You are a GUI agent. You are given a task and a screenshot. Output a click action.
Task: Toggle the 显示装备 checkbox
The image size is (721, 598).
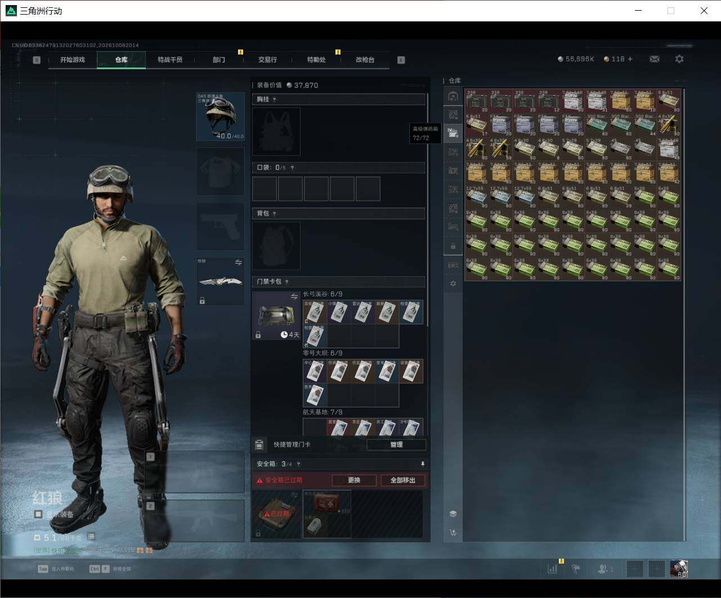coord(38,514)
